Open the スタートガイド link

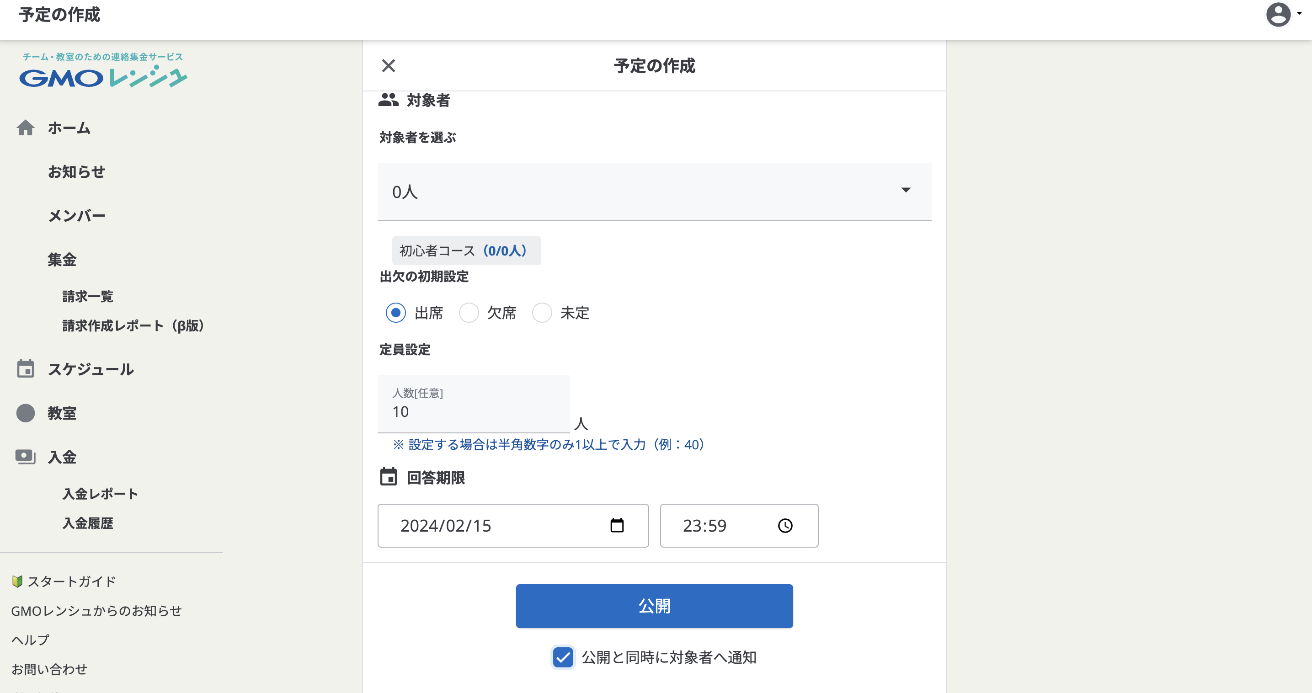pyautogui.click(x=71, y=581)
